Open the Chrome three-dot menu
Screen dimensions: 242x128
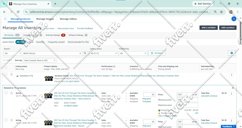(238, 12)
